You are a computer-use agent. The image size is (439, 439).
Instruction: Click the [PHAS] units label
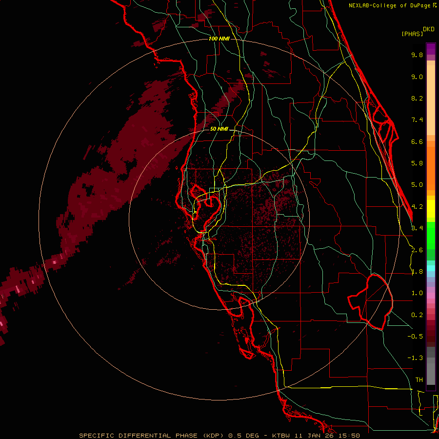pyautogui.click(x=412, y=34)
